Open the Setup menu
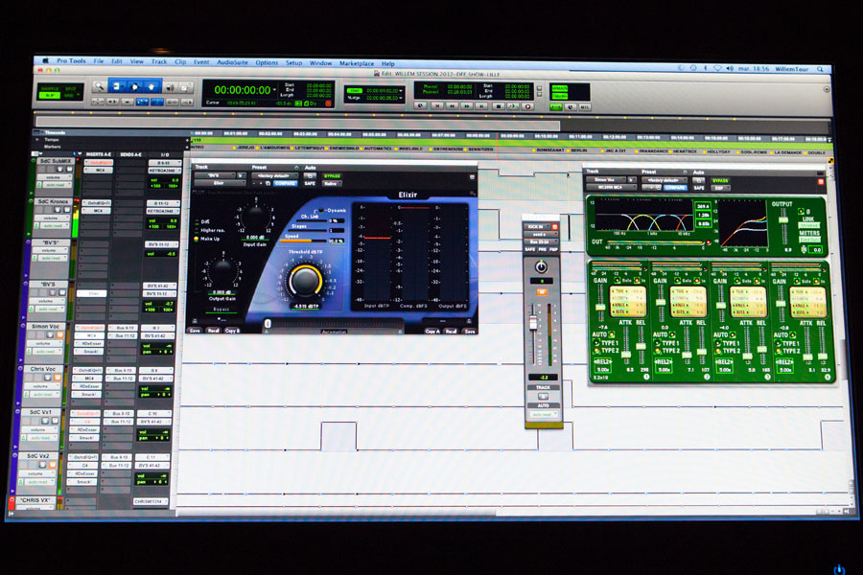The image size is (863, 575). pyautogui.click(x=294, y=62)
